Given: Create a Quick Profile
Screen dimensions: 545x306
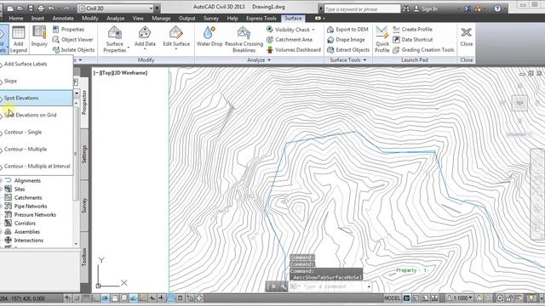Looking at the screenshot, I should (382, 40).
